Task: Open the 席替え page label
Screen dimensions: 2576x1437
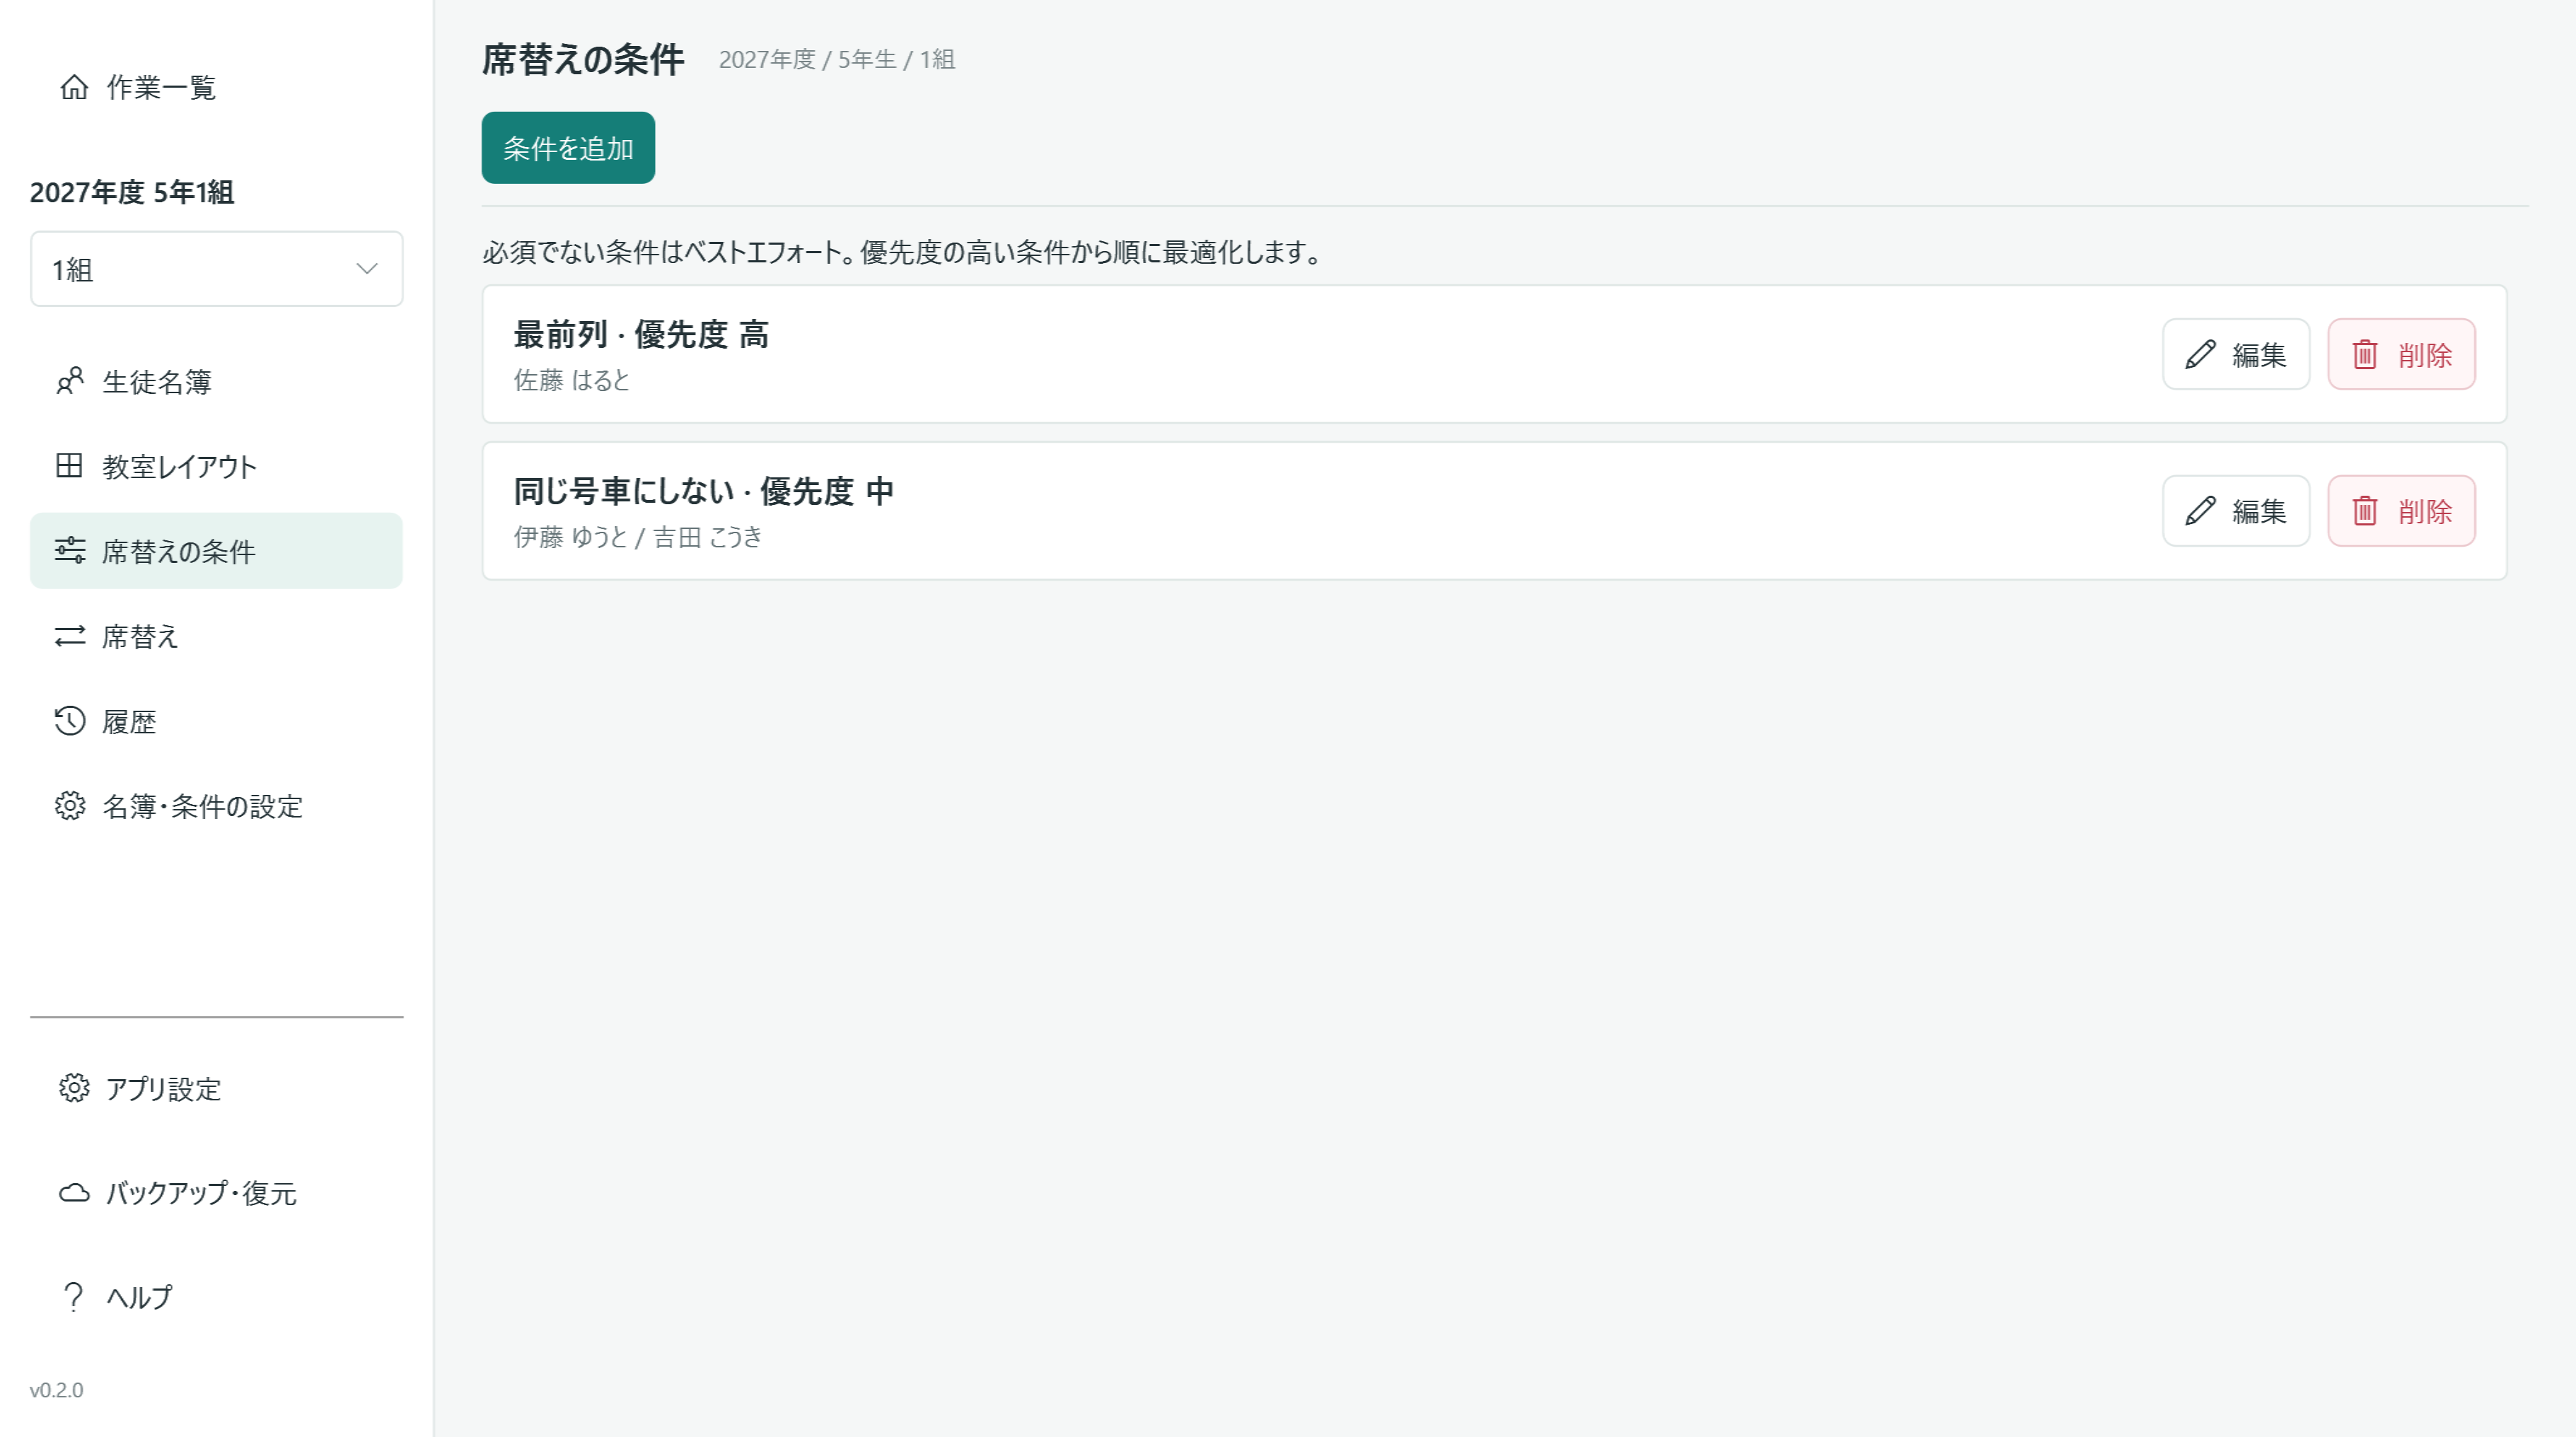Action: point(140,636)
